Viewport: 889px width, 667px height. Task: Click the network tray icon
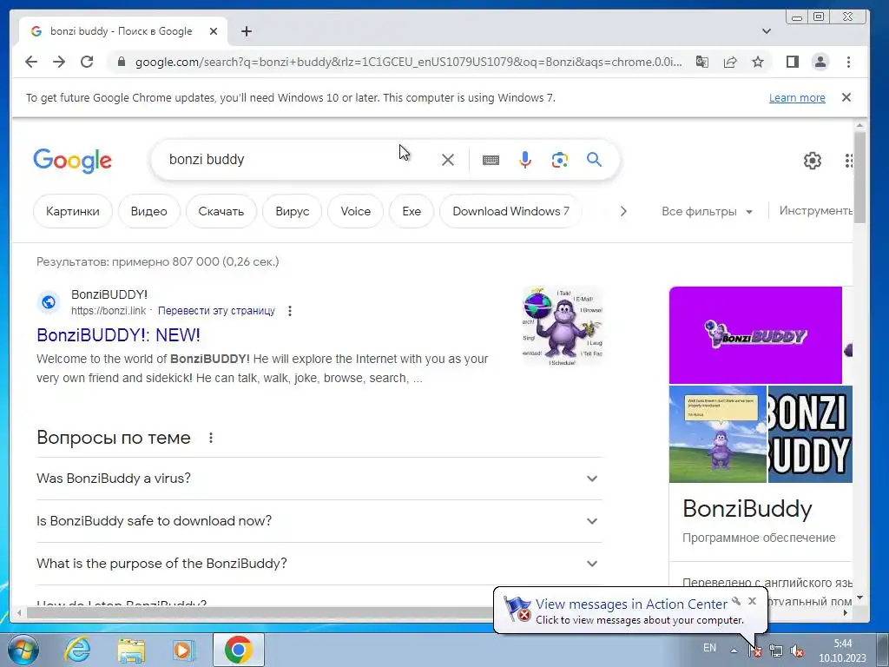tap(775, 650)
